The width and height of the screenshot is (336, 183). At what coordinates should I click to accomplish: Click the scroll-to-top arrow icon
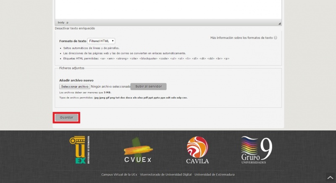[330, 178]
